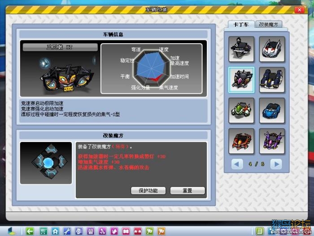Click the blue disc icon in bottom toolbar
Image resolution: width=314 pixels, height=236 pixels.
78,232
